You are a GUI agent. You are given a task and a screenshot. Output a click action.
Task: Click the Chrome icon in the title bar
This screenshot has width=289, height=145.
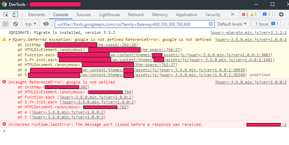4,5
